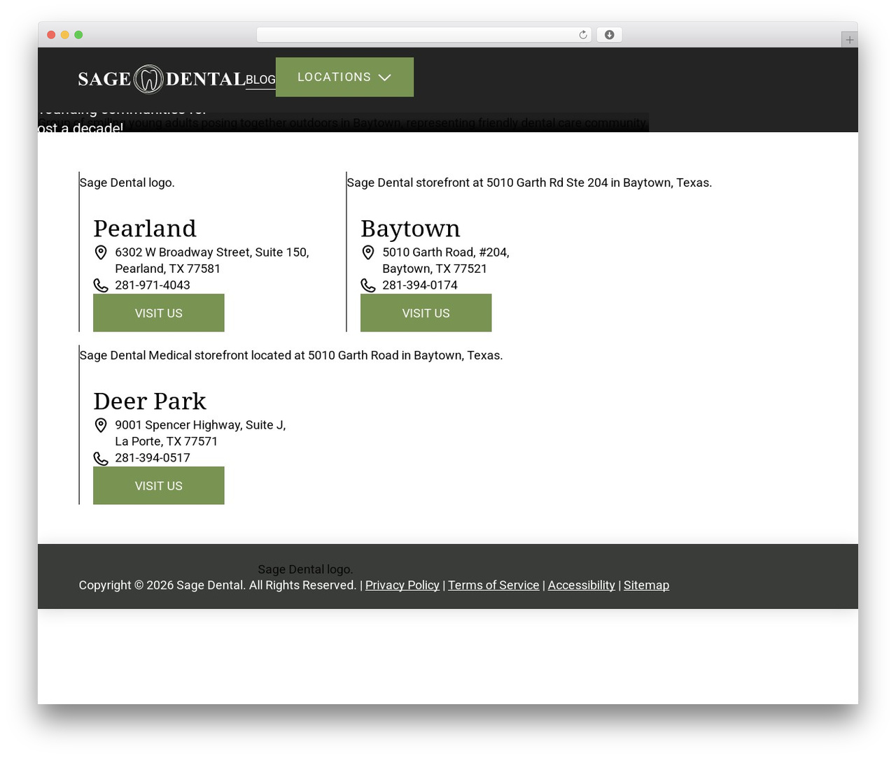Open Deer Park address 9001 Spencer Highway
896x758 pixels.
200,433
